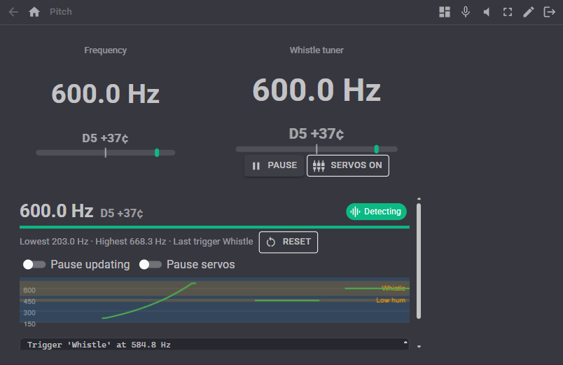Click the 600 chart axis label
Screen dimensions: 563x365
tap(29, 290)
